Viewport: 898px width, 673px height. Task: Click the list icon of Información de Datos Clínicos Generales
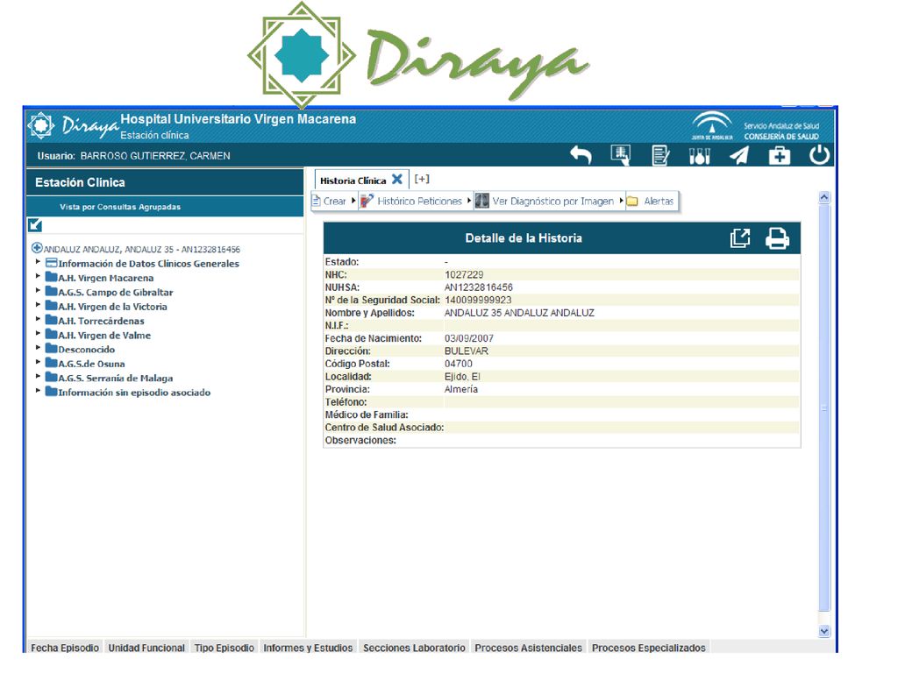(52, 263)
